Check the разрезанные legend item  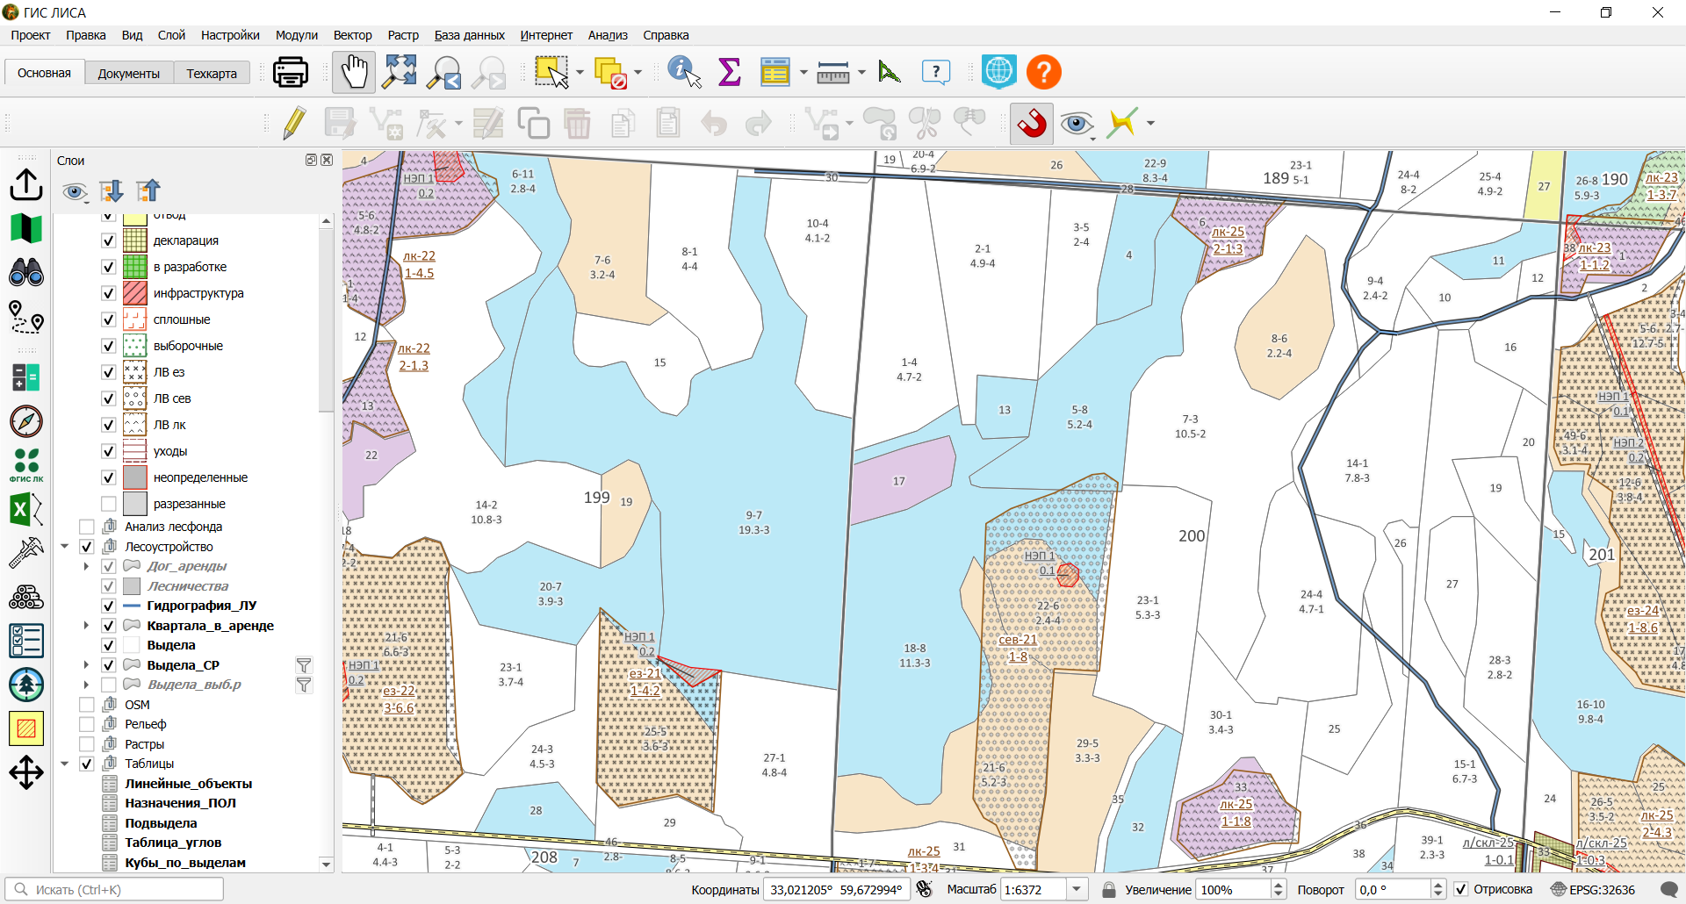109,504
